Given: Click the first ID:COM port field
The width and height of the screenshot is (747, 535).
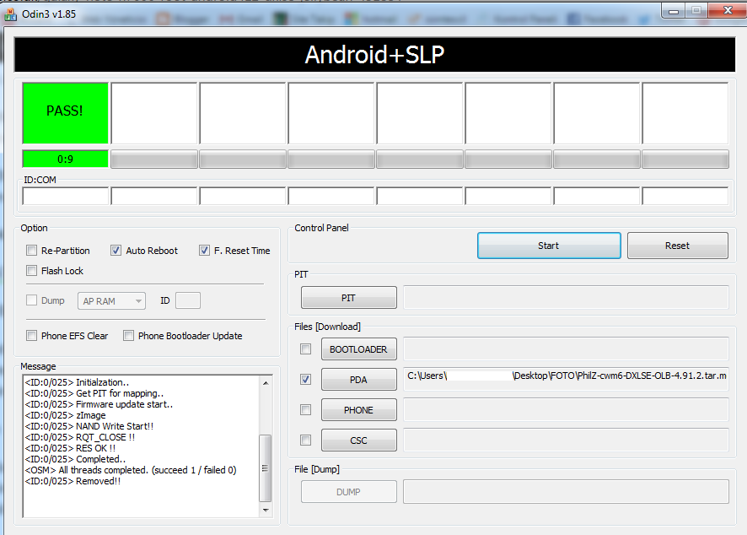Looking at the screenshot, I should point(65,196).
